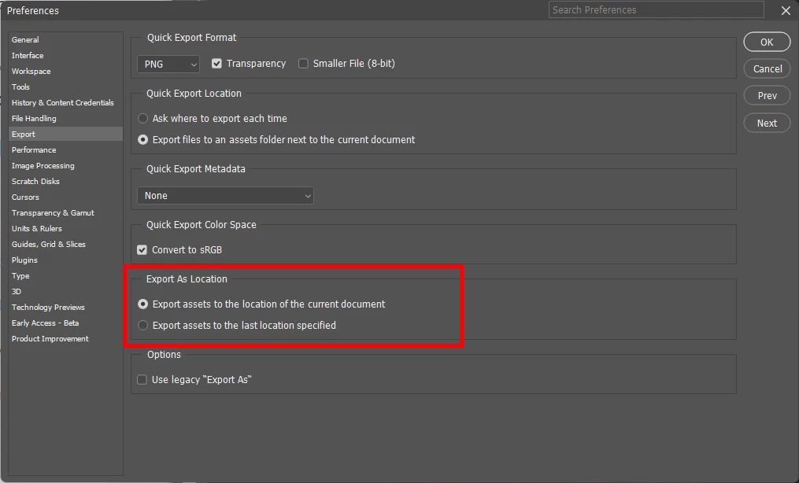
Task: Click the Quick Export Metadata heading
Action: (x=196, y=169)
